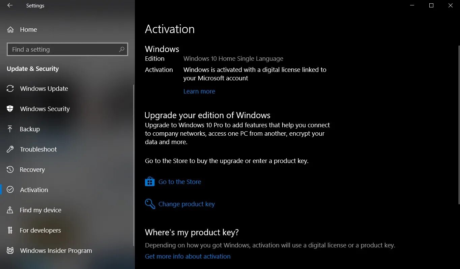Open the Recovery page

pos(67,169)
